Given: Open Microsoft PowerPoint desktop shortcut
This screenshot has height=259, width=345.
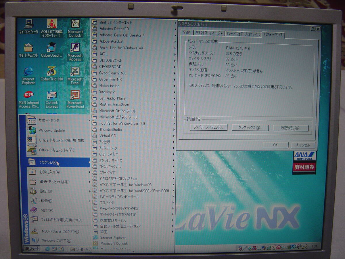Looking at the screenshot, I should tap(75, 100).
